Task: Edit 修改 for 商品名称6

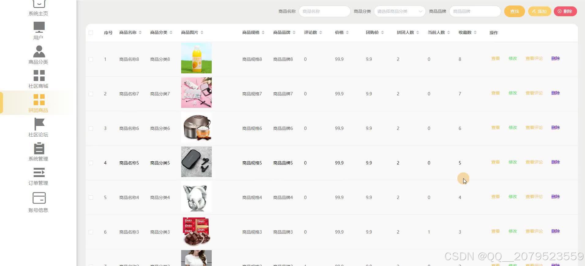Action: [513, 127]
